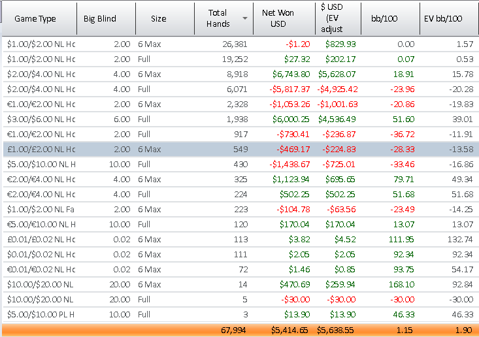This screenshot has height=337, width=479.
Task: Click the -$104.78 net won cell
Action: click(x=293, y=210)
